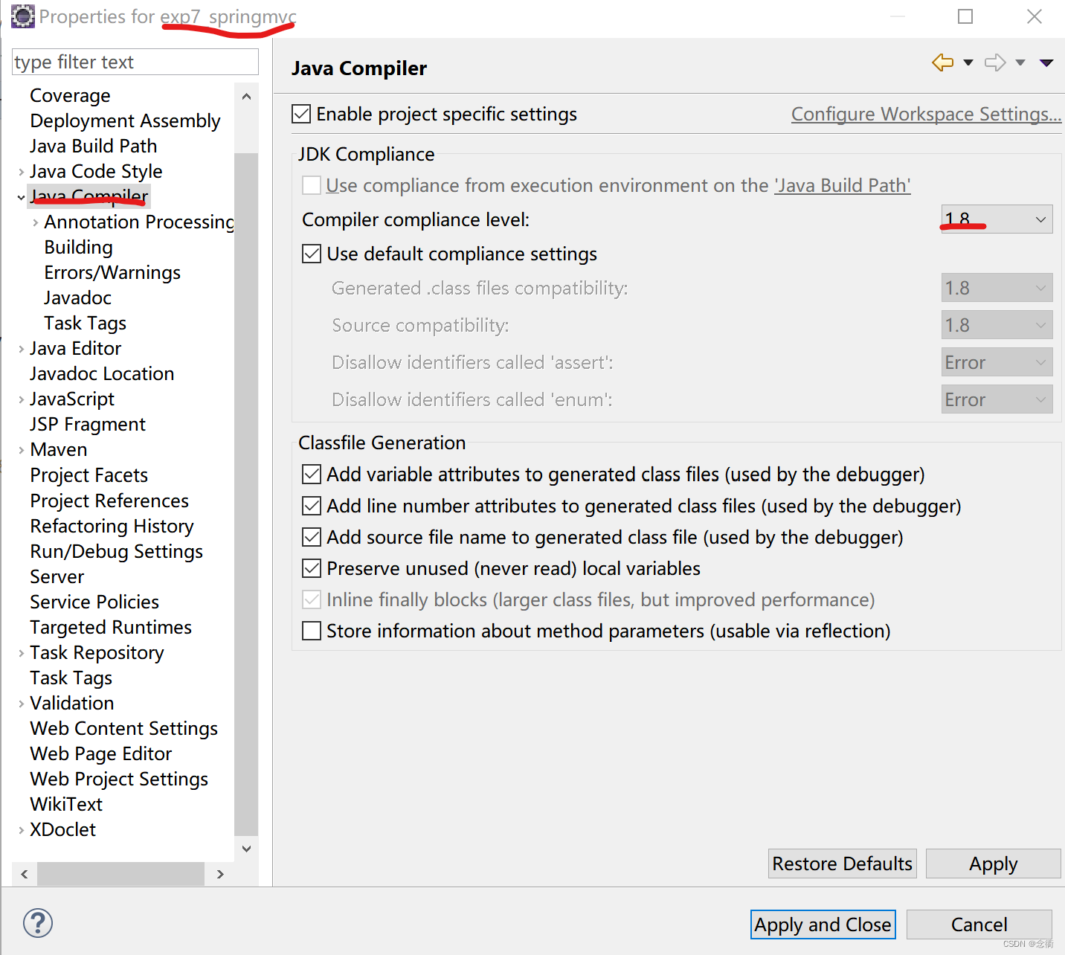The width and height of the screenshot is (1065, 955).
Task: Select Java Build Path in the sidebar
Action: click(93, 146)
